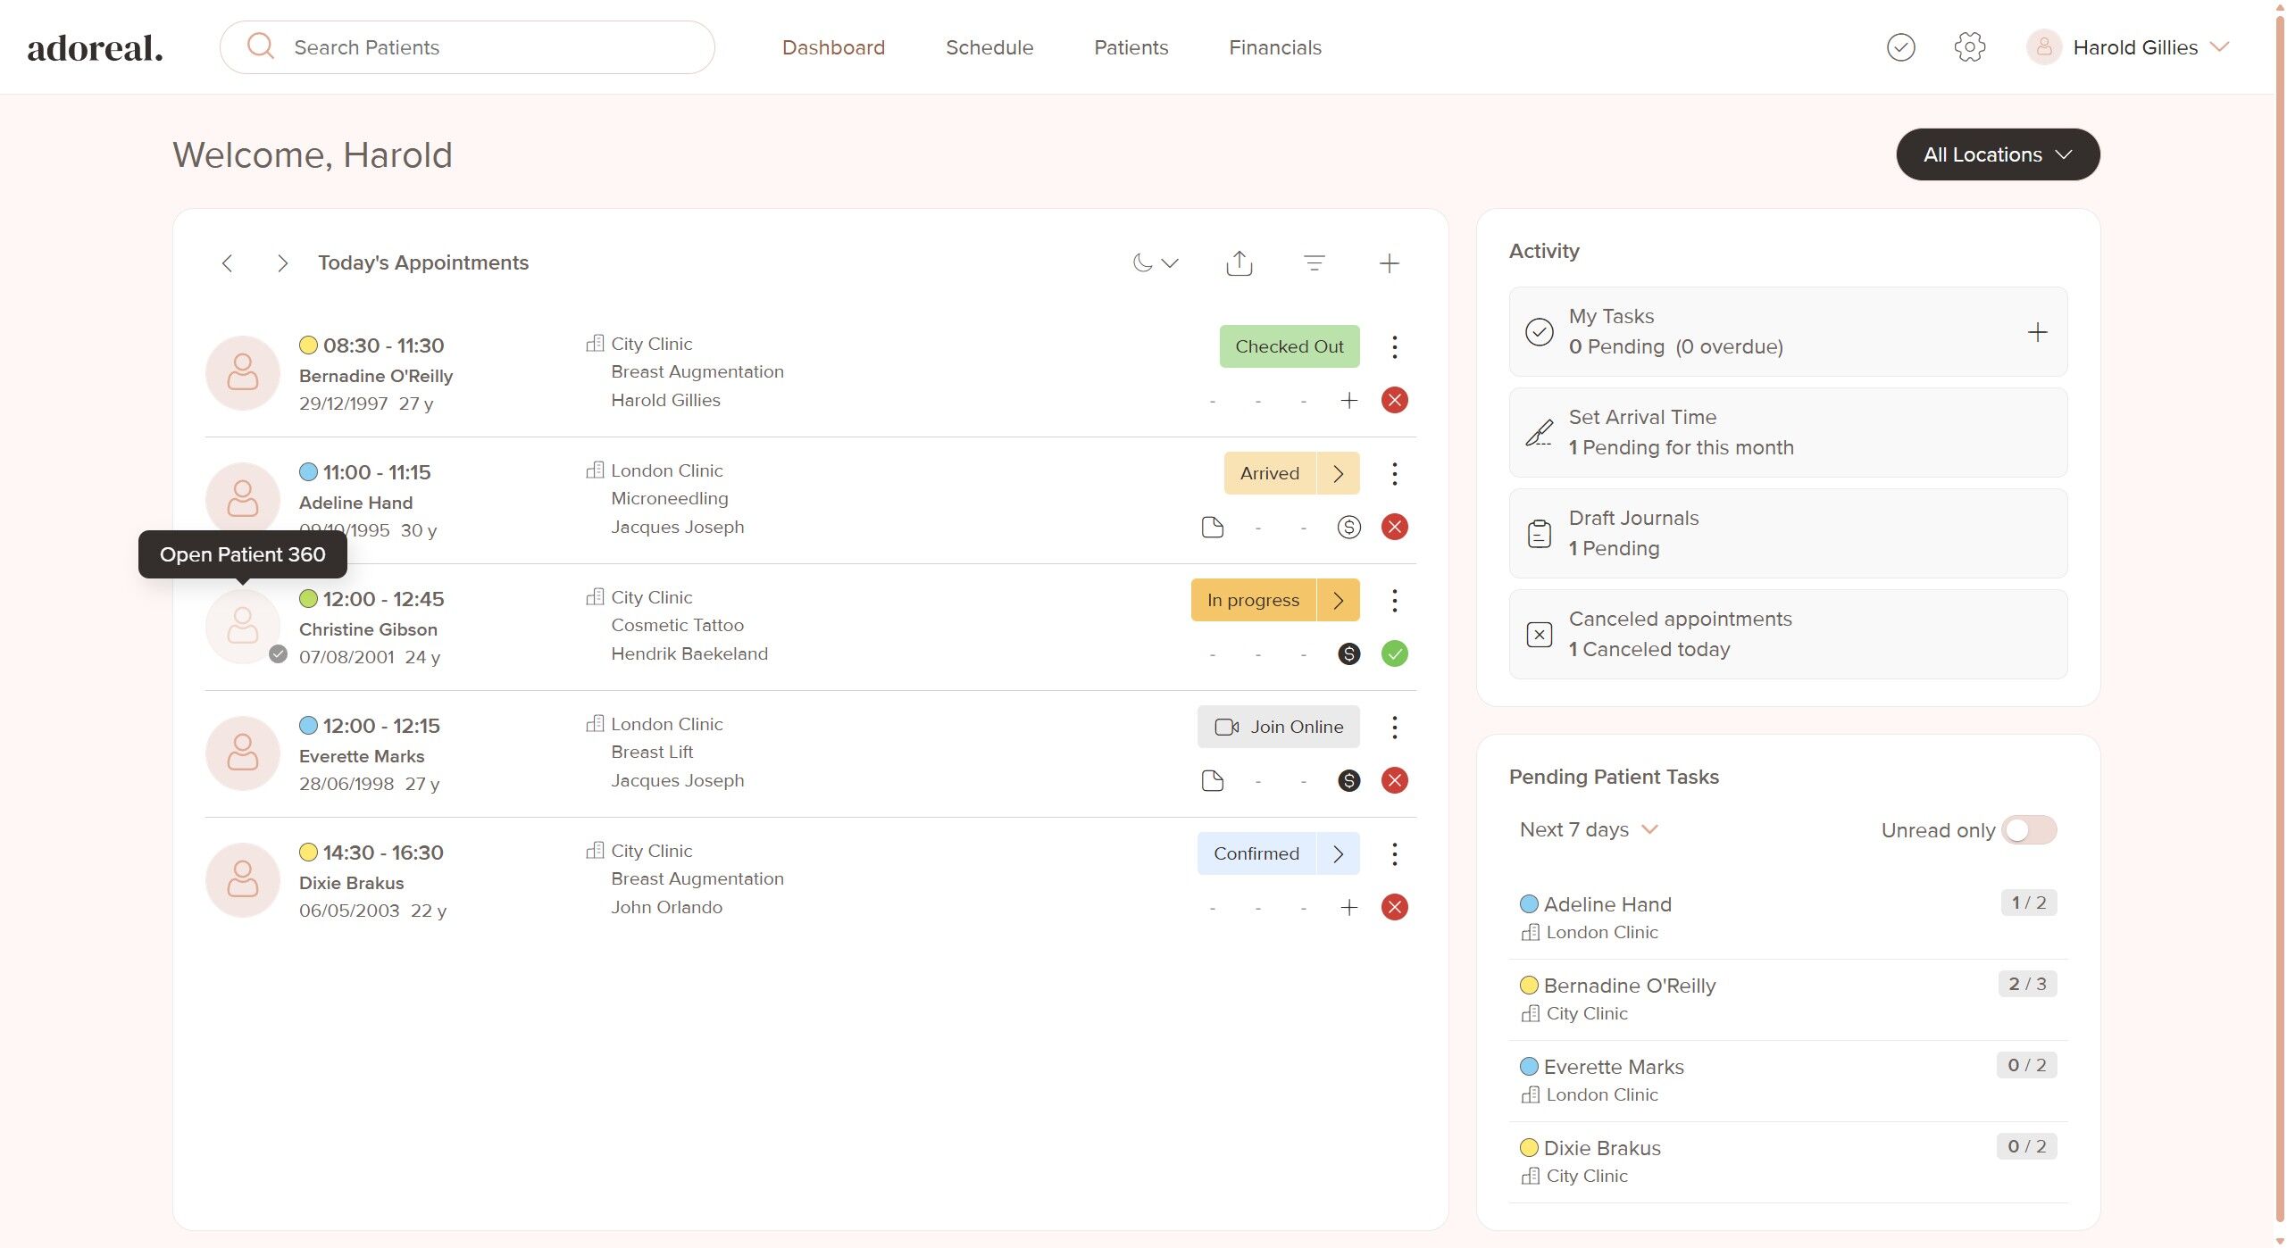Click the tasks checkmark icon in top bar
The height and width of the screenshot is (1248, 2287).
coord(1900,47)
